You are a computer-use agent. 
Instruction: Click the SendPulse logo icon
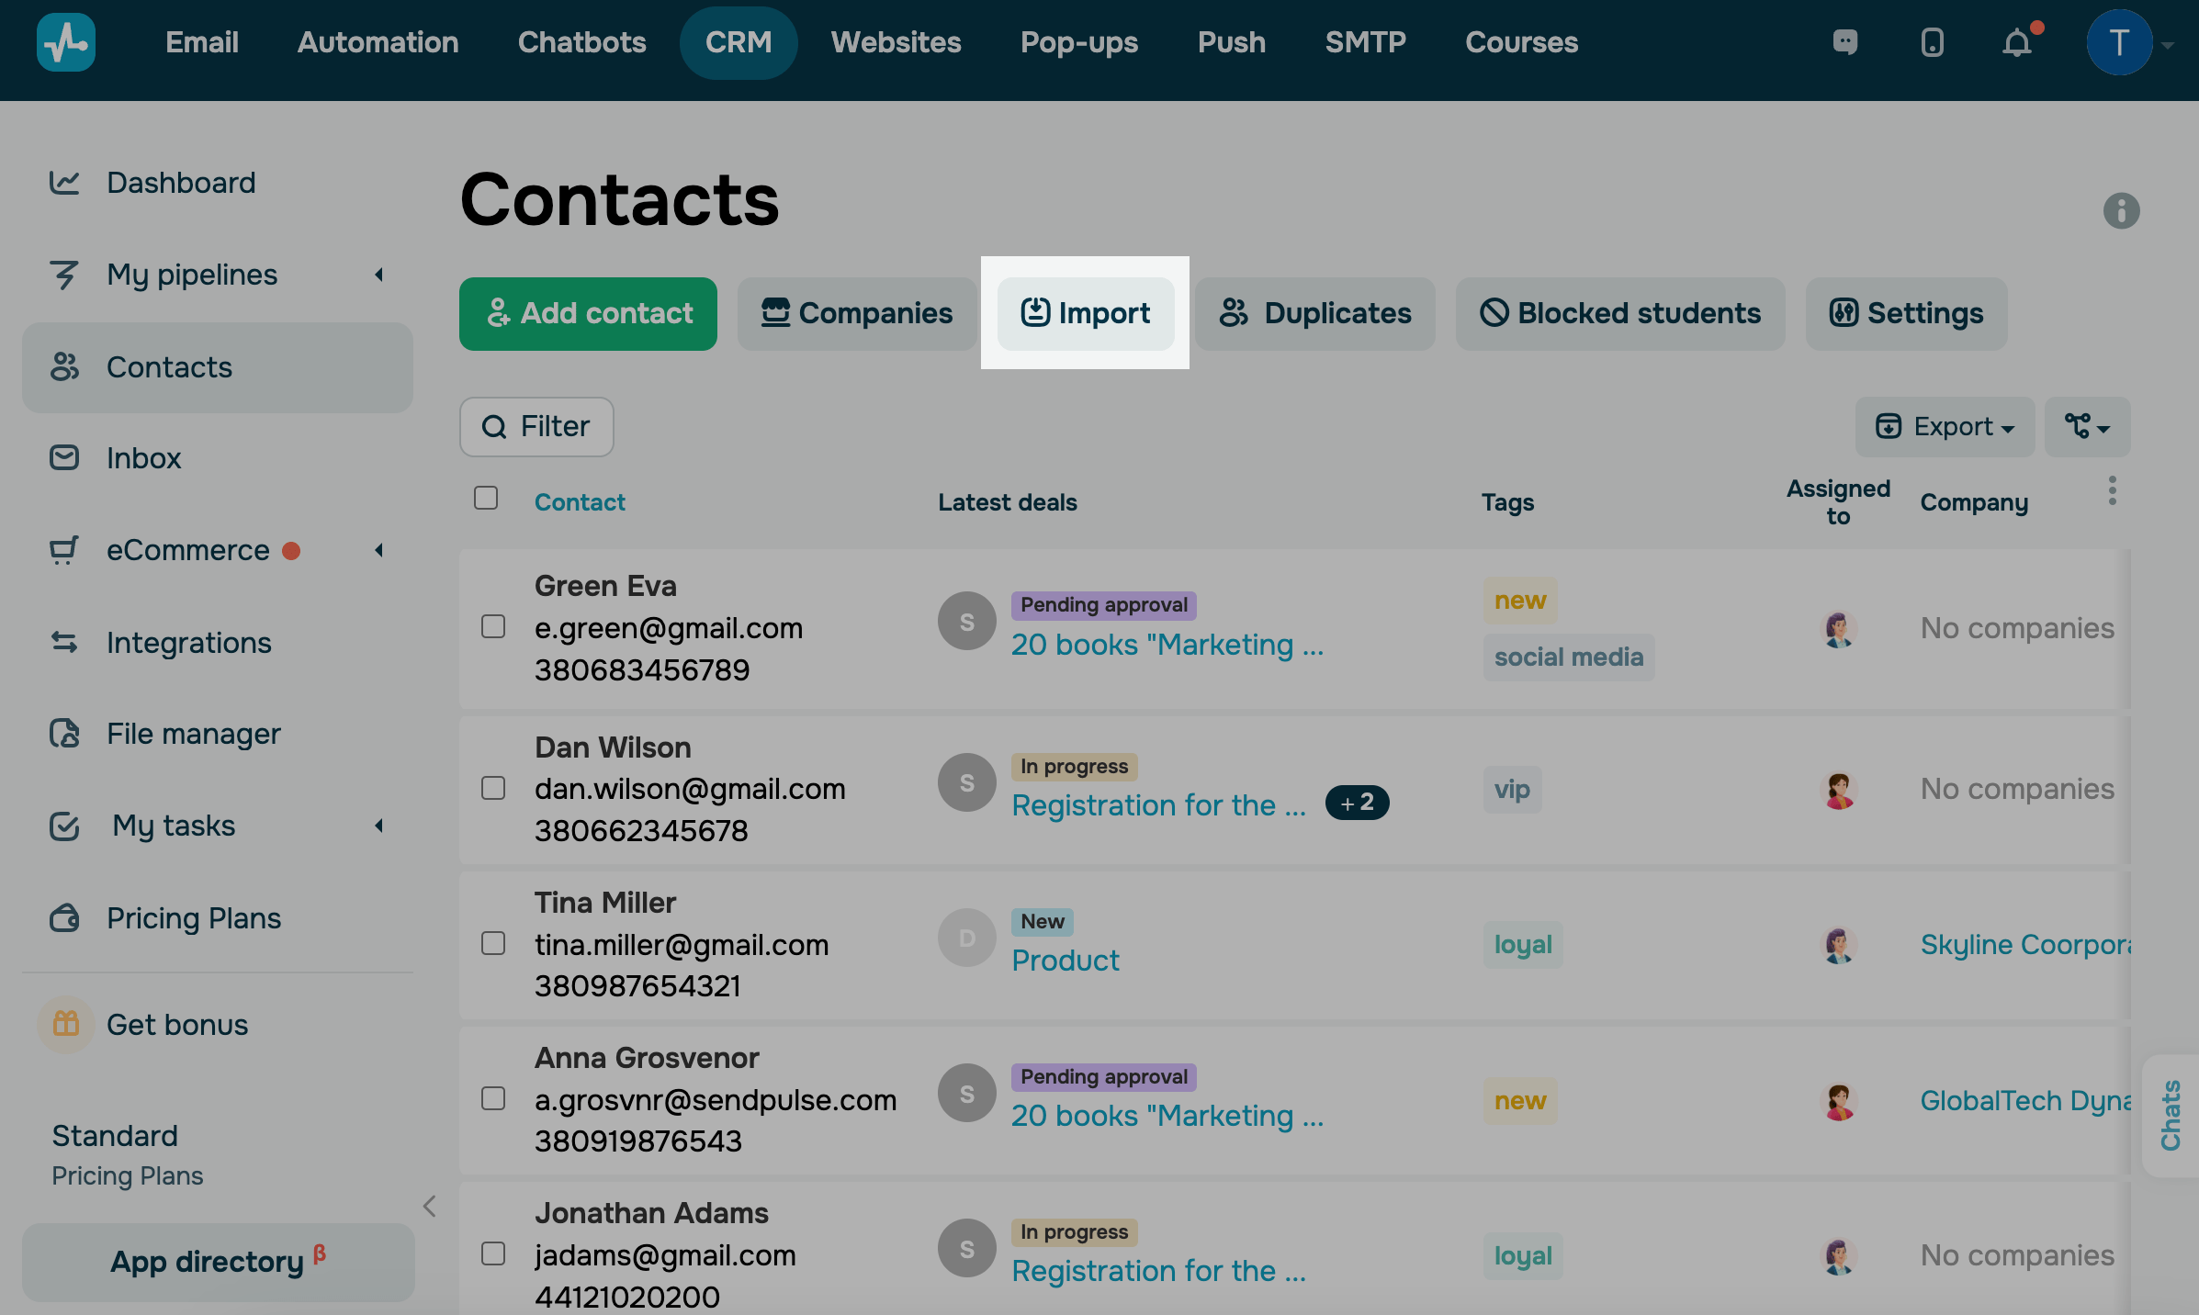pyautogui.click(x=65, y=42)
